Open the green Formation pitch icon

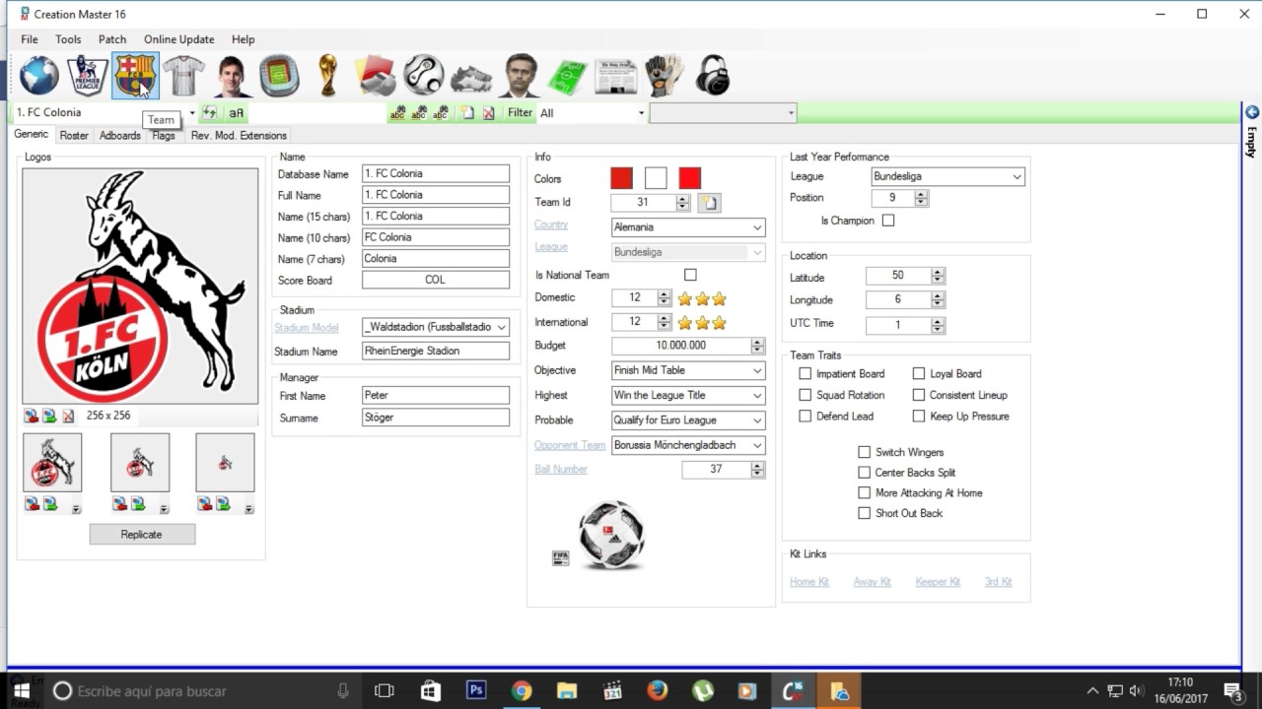coord(568,76)
